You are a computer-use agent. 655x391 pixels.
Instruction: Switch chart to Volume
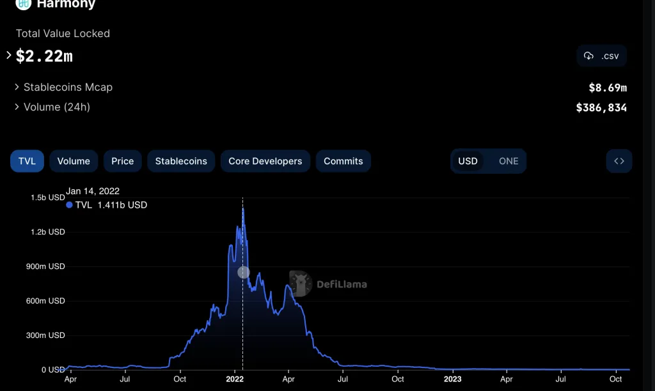(x=74, y=161)
